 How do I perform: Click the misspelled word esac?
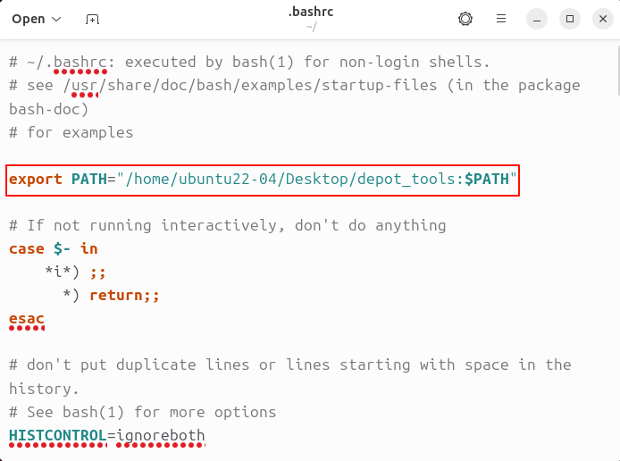[27, 319]
